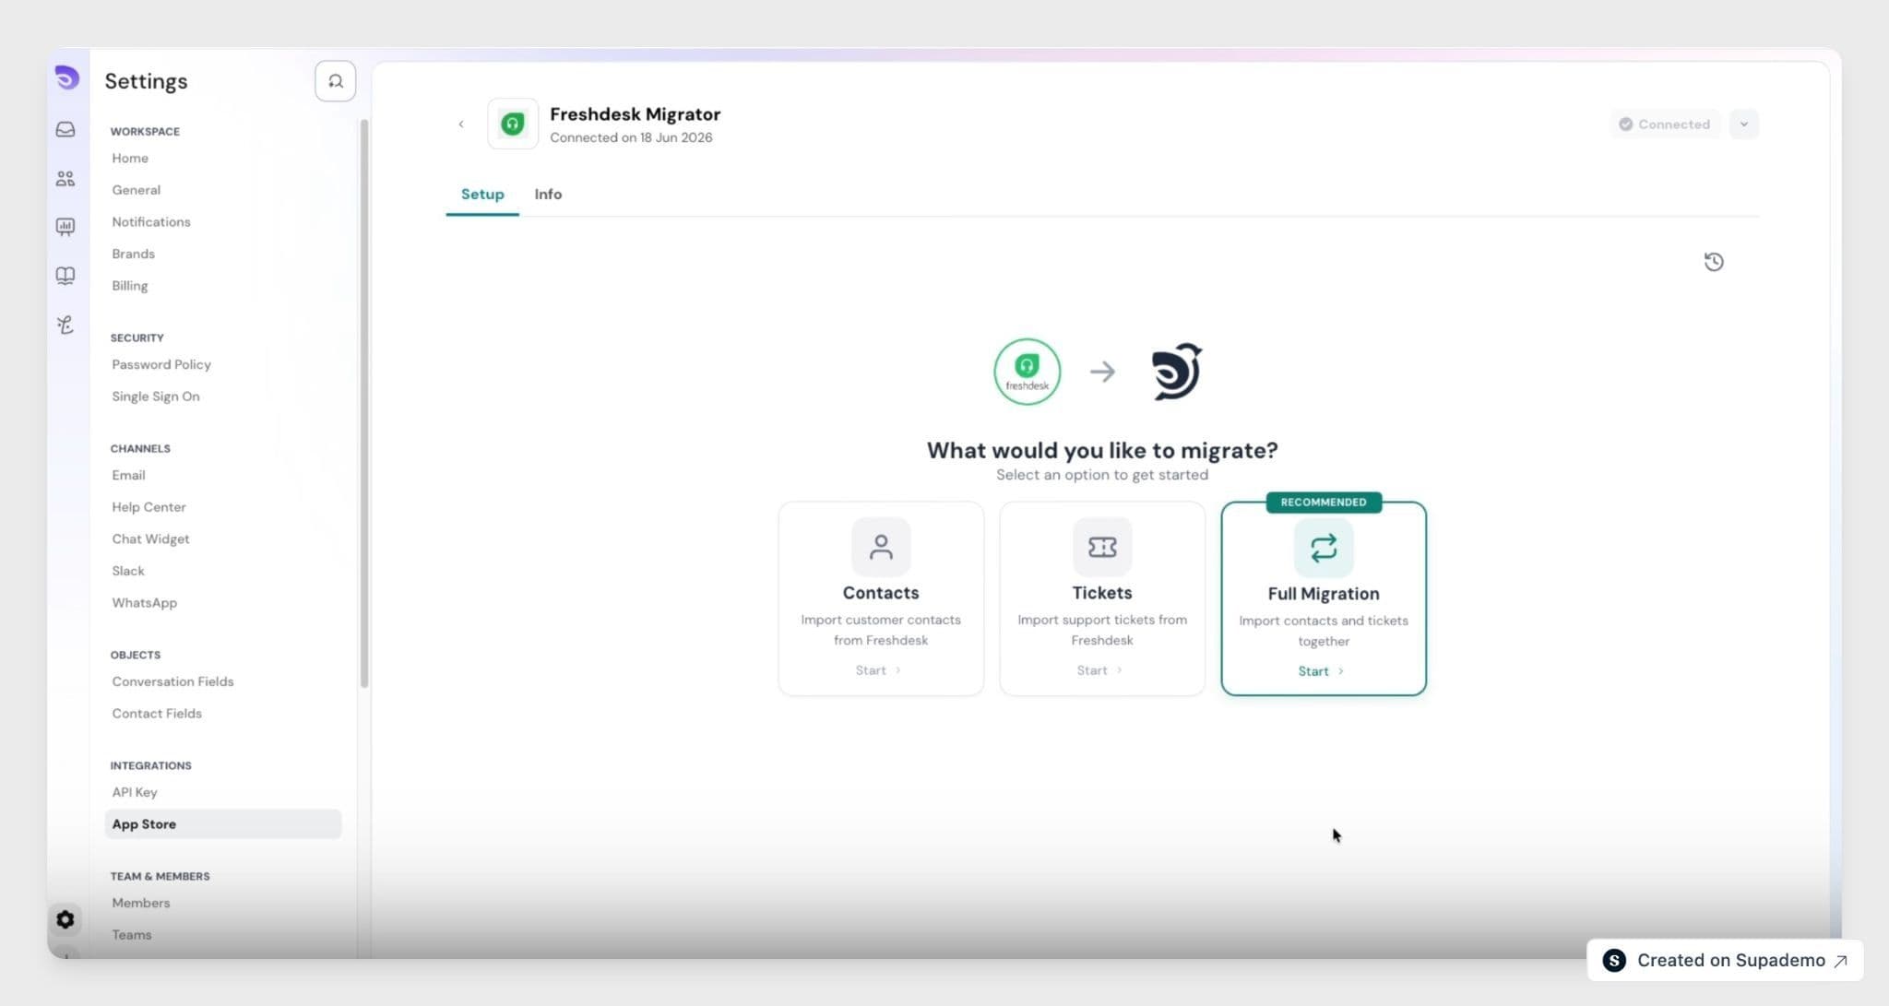Start the Contacts import
The height and width of the screenshot is (1006, 1889).
878,670
